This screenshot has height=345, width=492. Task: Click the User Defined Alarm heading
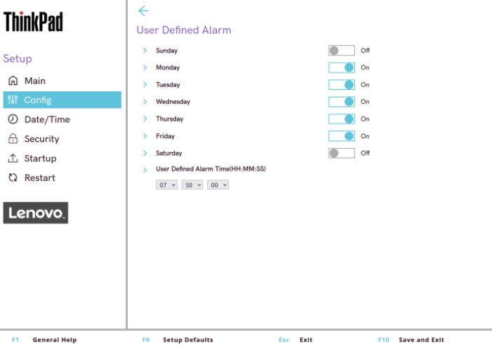pos(184,30)
